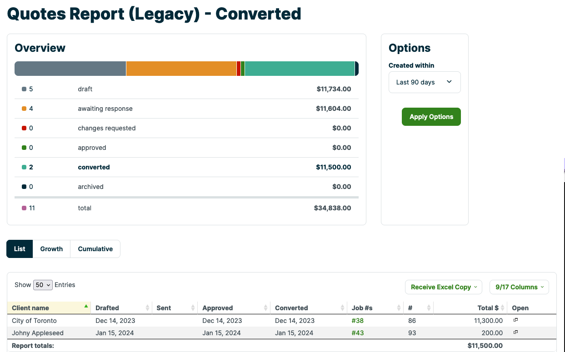Image resolution: width=565 pixels, height=352 pixels.
Task: Open the Johny Appleseed quote icon
Action: click(x=515, y=332)
